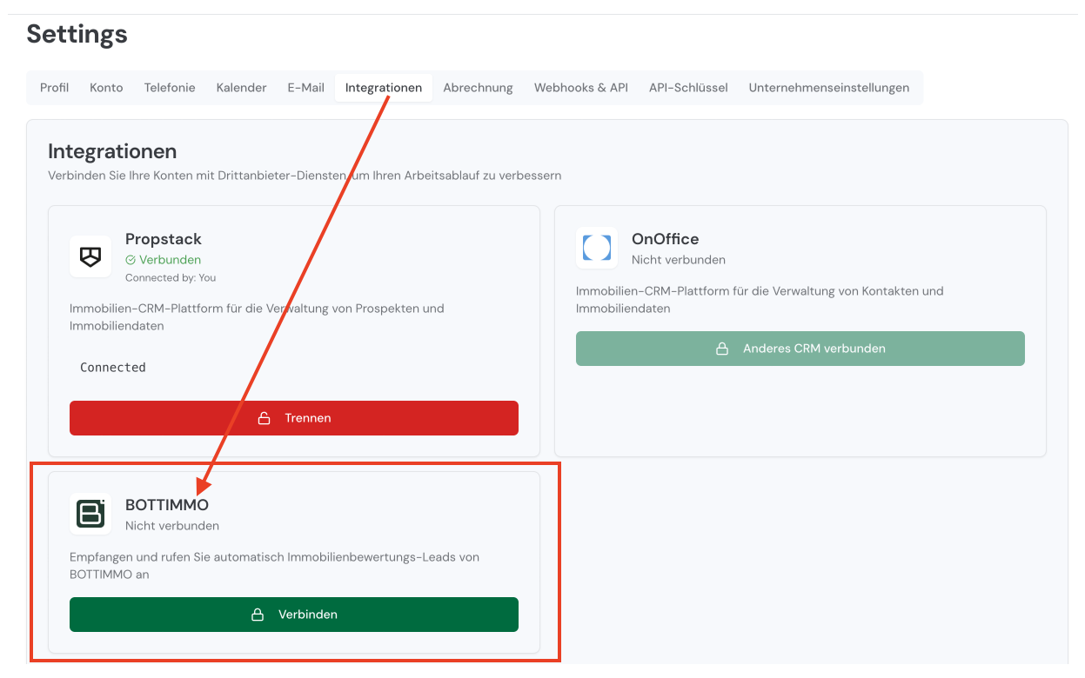Open the API-Schlüssel tab
This screenshot has height=678, width=1085.
pos(688,88)
